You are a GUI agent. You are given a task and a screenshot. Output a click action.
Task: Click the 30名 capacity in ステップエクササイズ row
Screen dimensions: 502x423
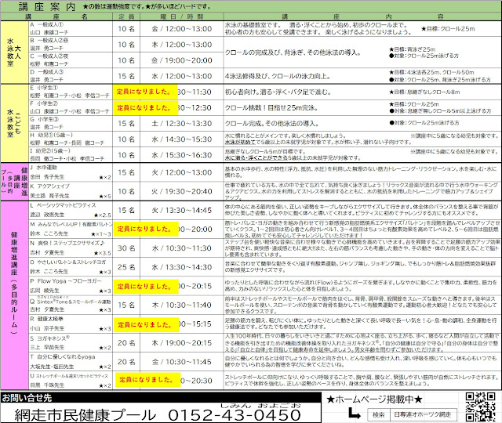point(126,248)
